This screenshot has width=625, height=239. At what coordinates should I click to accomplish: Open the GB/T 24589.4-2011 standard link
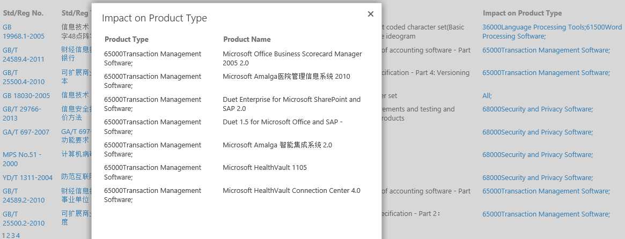coord(24,55)
